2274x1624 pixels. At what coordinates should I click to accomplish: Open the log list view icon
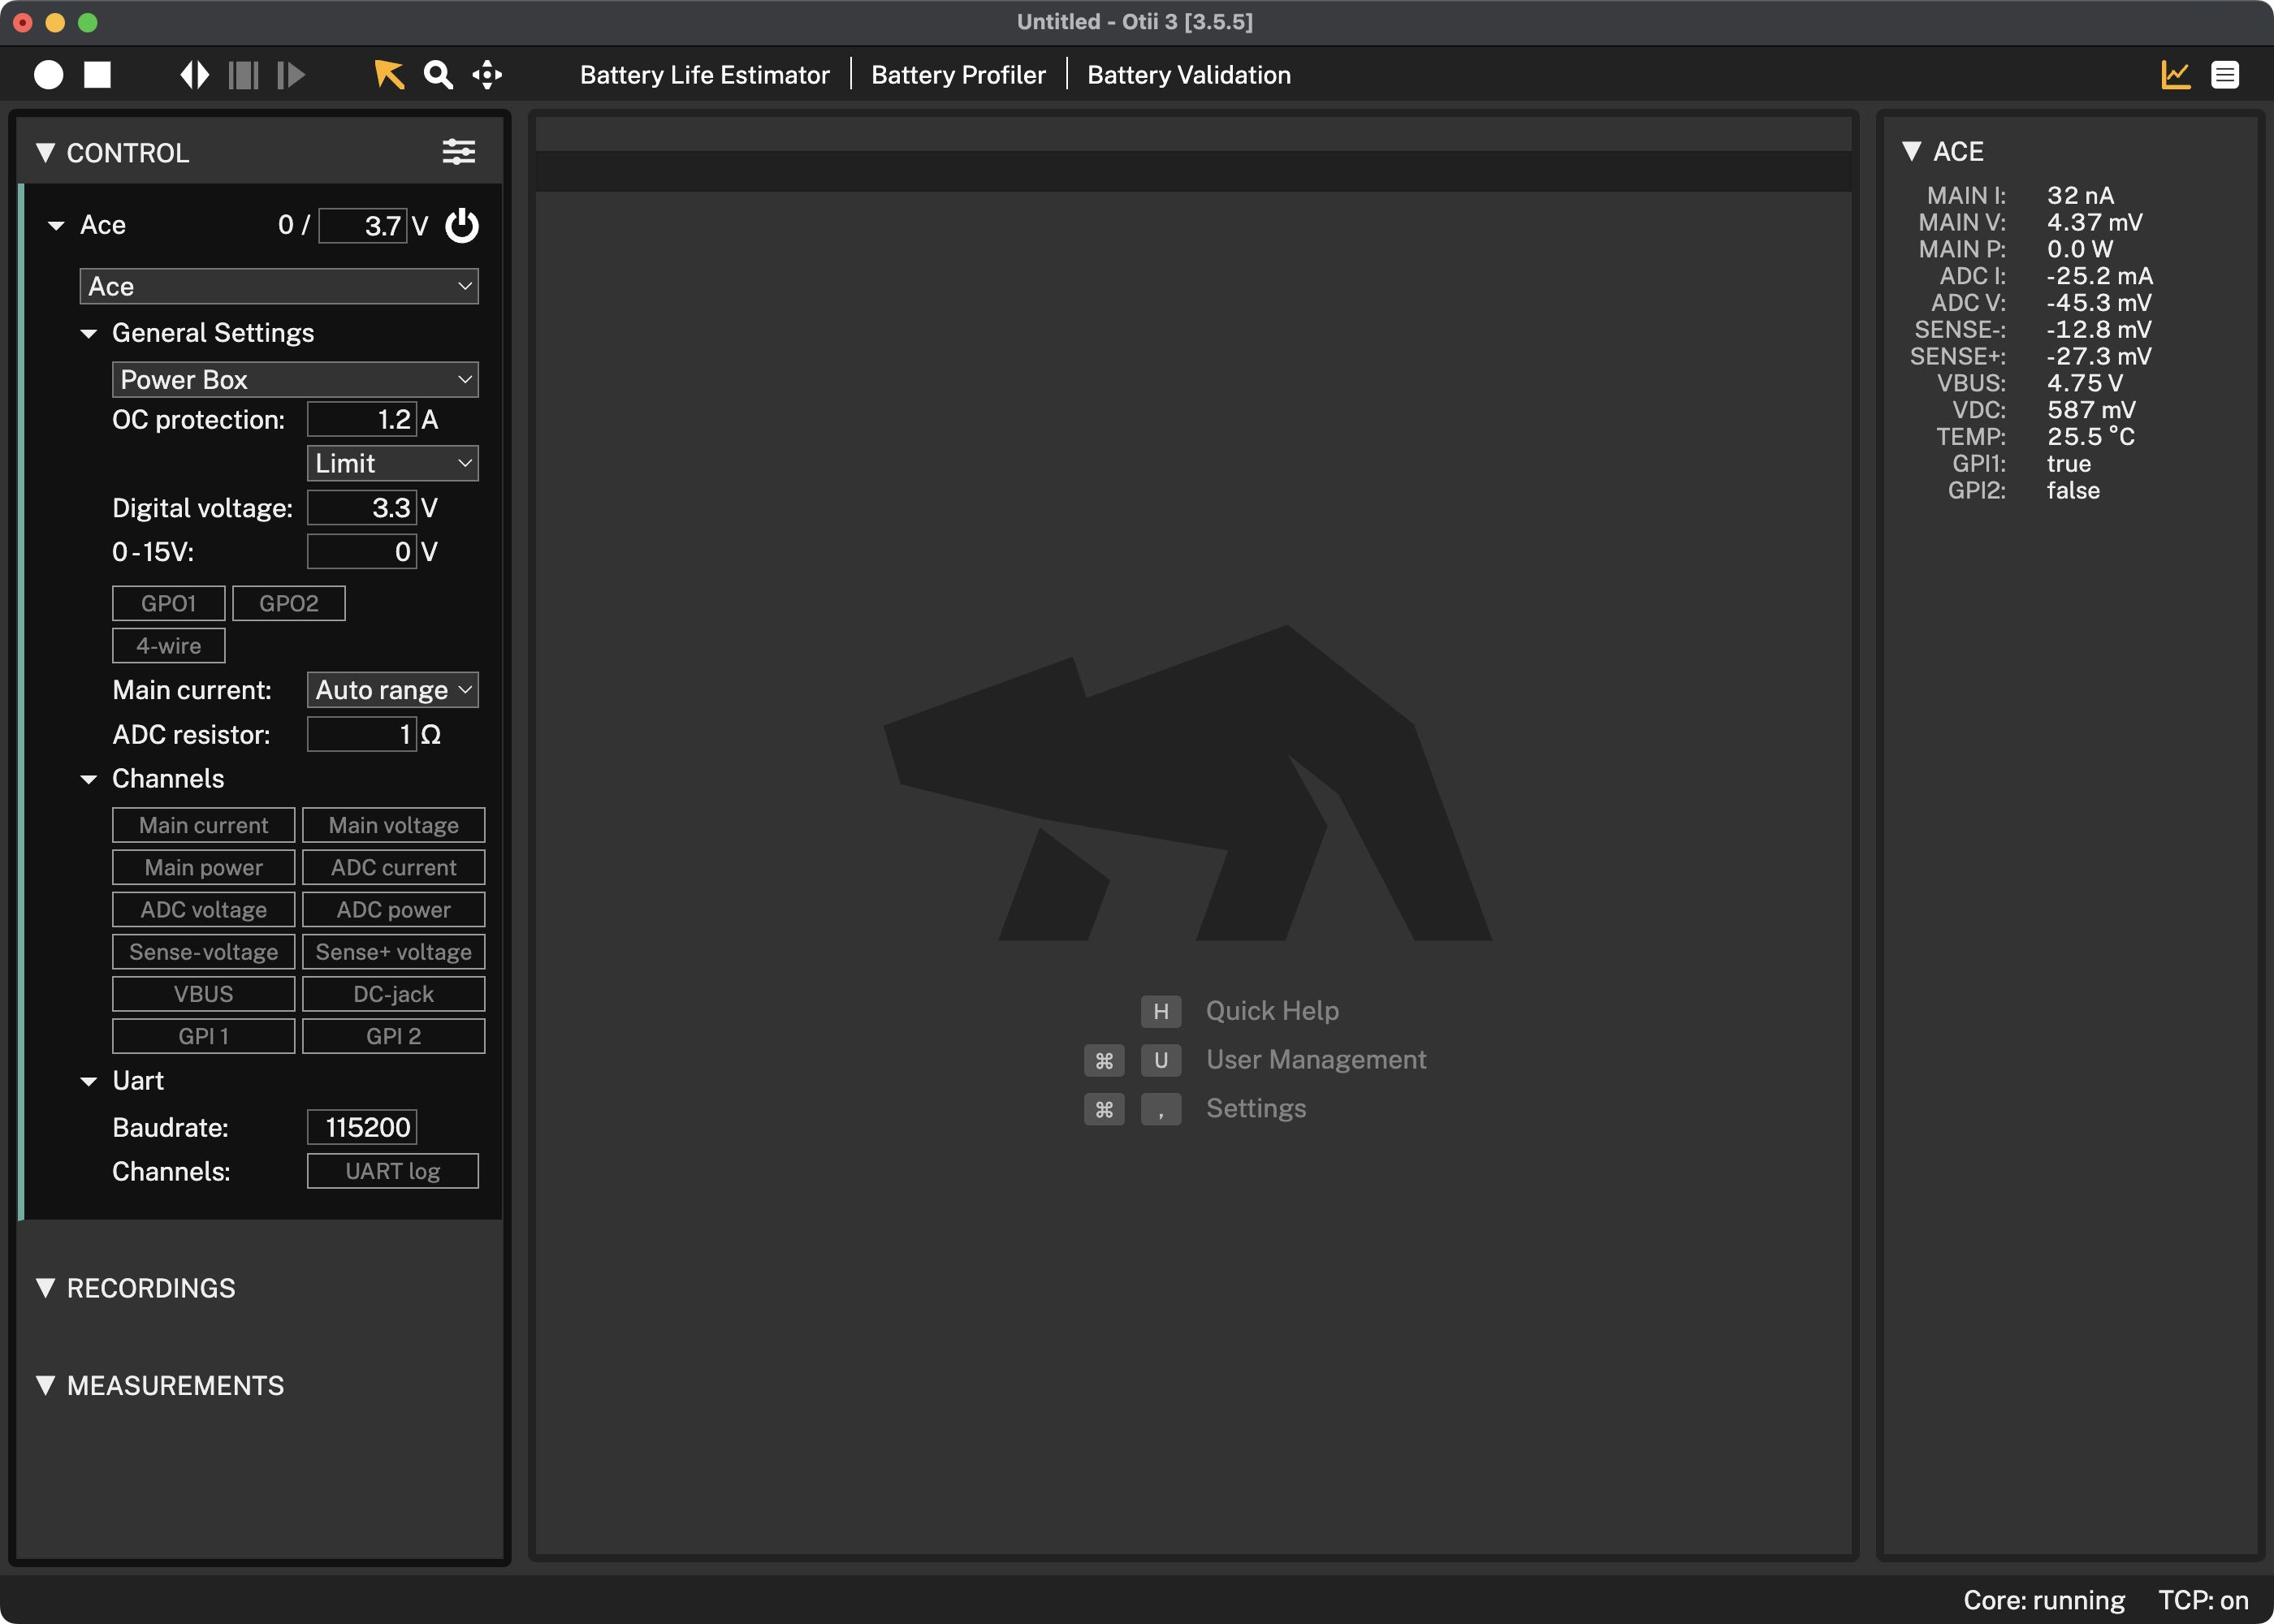point(2225,75)
